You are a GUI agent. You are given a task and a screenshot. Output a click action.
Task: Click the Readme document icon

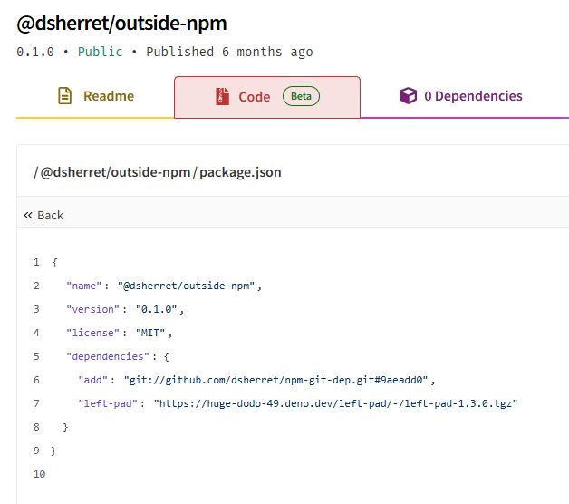pos(65,96)
